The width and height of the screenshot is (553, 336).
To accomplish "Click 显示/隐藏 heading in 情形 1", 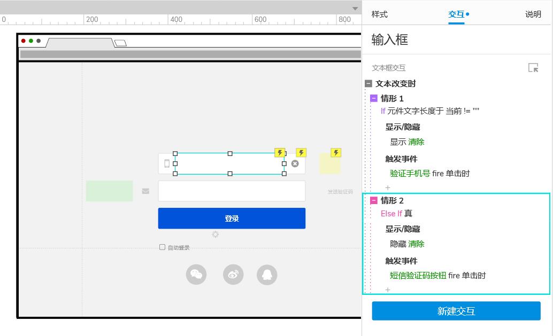I will pyautogui.click(x=402, y=127).
